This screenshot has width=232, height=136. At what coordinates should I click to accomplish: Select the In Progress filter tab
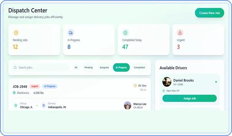pyautogui.click(x=121, y=68)
